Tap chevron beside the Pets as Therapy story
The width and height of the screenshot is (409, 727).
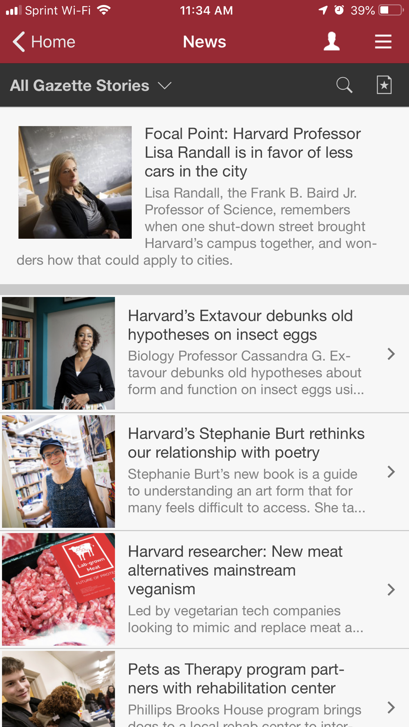[391, 707]
